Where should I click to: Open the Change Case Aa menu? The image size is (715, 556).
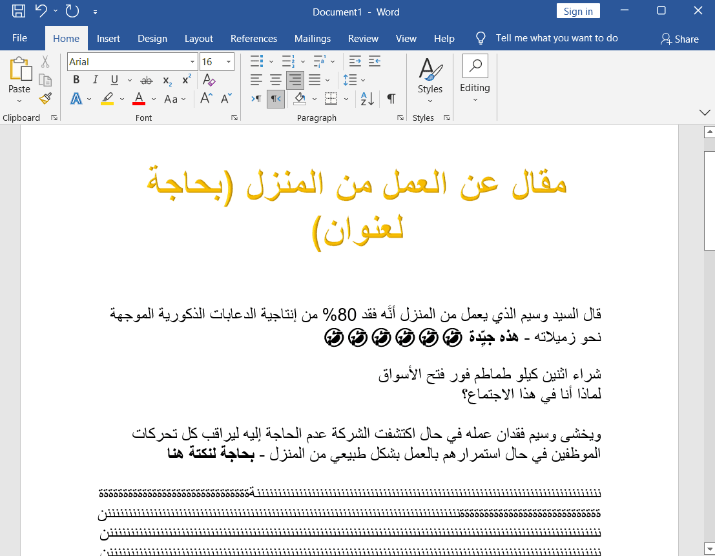175,99
